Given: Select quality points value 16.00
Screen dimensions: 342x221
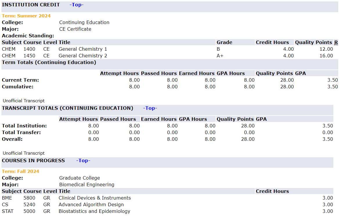Looking at the screenshot, I should [x=326, y=56].
